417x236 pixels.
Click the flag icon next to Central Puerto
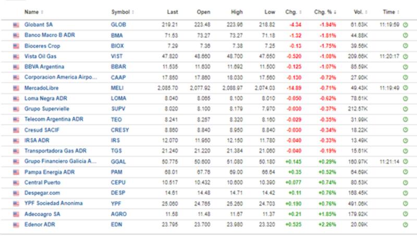pos(16,182)
